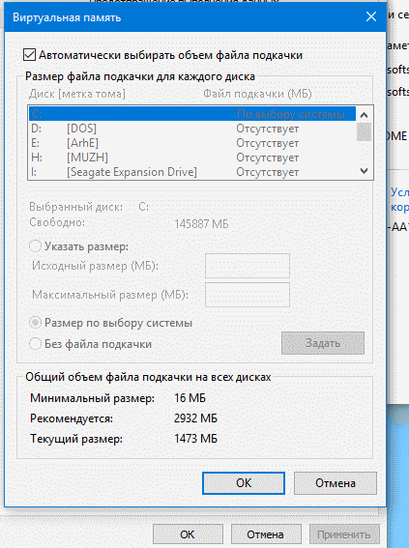Click the 'Исходный размер (МБ)' input field
The image size is (409, 548).
(x=248, y=266)
